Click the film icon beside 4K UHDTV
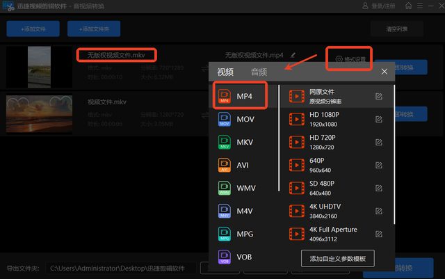The image size is (445, 279). (x=297, y=211)
